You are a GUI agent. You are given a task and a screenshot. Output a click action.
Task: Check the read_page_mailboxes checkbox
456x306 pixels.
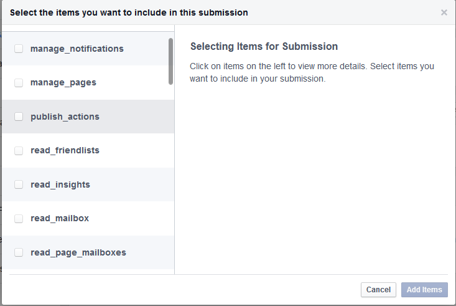click(19, 252)
